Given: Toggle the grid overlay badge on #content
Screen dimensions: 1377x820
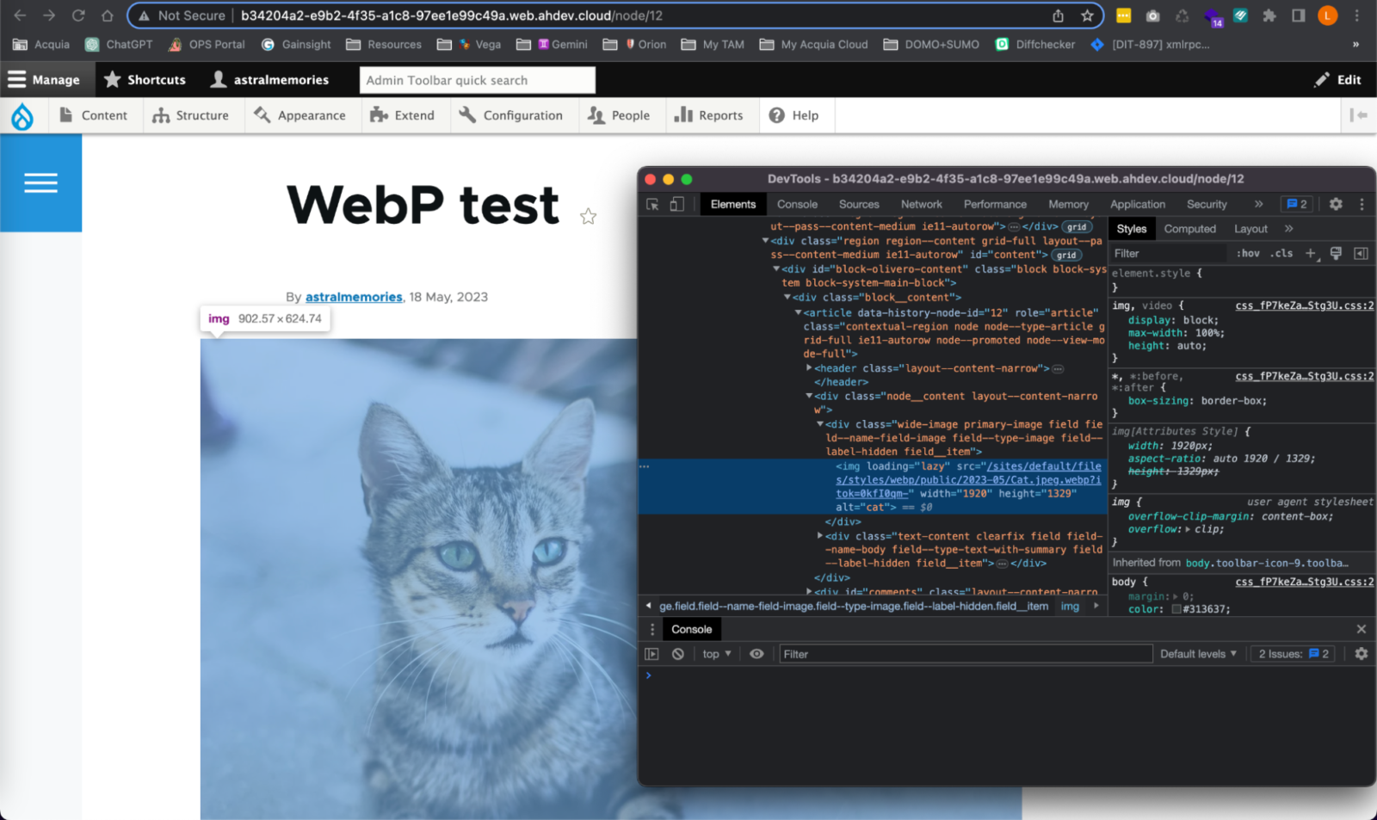Looking at the screenshot, I should point(1066,255).
